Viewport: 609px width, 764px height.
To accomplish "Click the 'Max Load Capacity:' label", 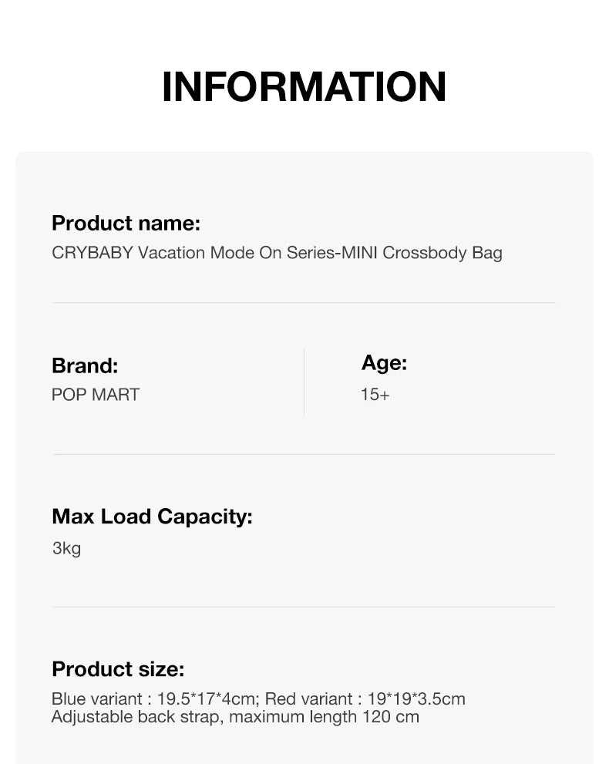I will tap(152, 517).
